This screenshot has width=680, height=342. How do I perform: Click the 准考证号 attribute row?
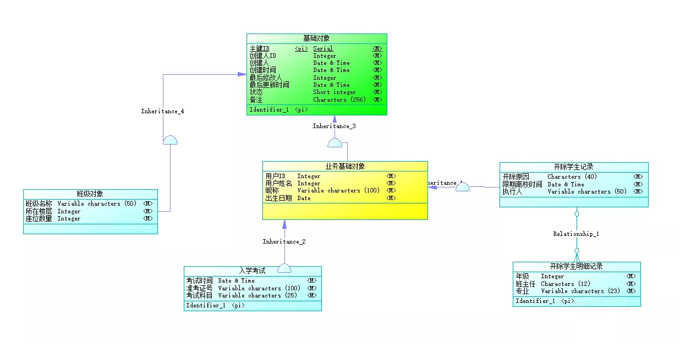coord(251,288)
